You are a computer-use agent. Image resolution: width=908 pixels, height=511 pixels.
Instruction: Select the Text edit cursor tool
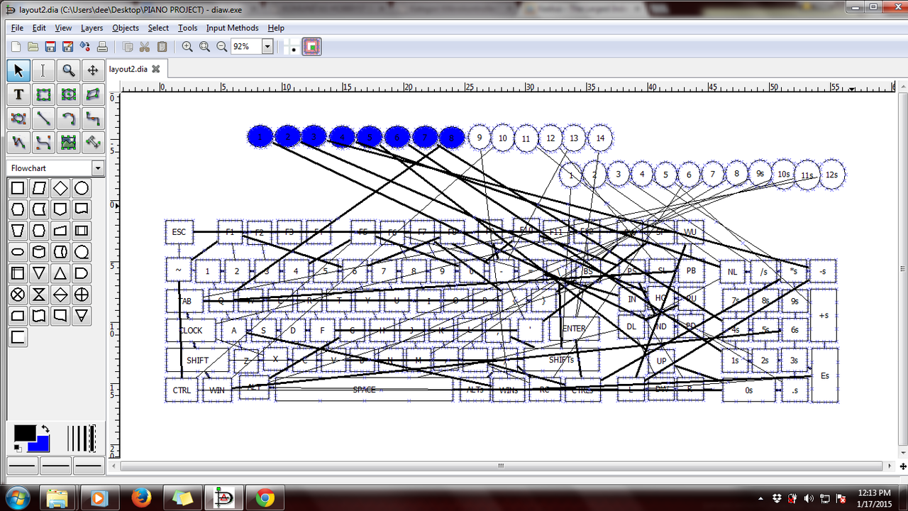[x=43, y=70]
